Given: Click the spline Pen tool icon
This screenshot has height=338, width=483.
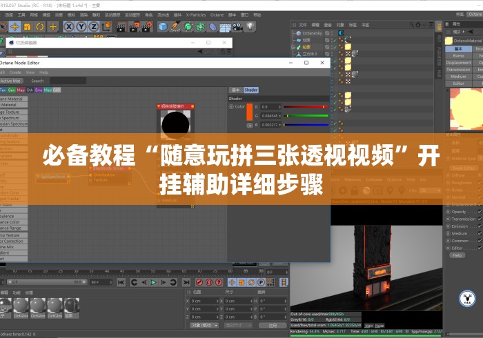Looking at the screenshot, I should click(175, 27).
